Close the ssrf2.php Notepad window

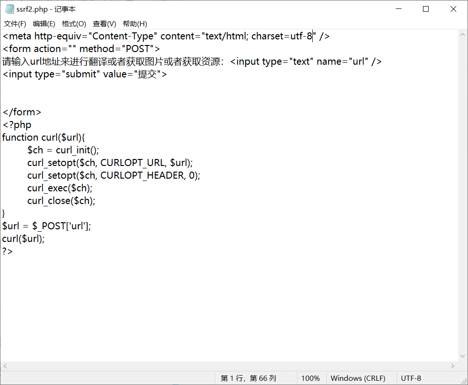(x=453, y=9)
